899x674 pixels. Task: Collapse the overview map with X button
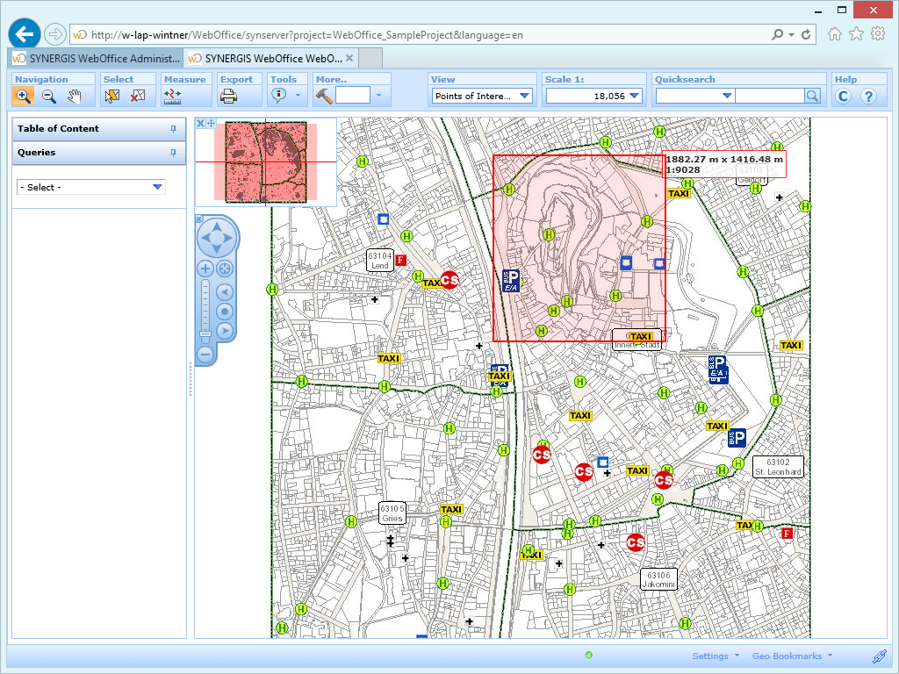pyautogui.click(x=200, y=123)
